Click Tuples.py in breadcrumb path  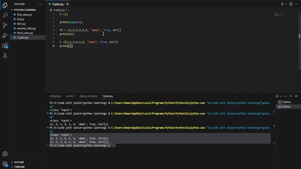(59, 10)
